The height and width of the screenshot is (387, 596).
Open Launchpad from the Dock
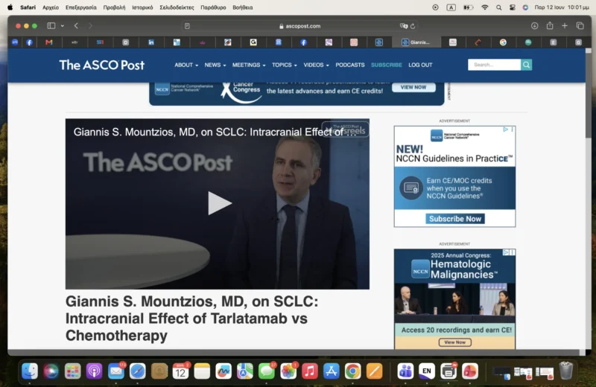[72, 371]
